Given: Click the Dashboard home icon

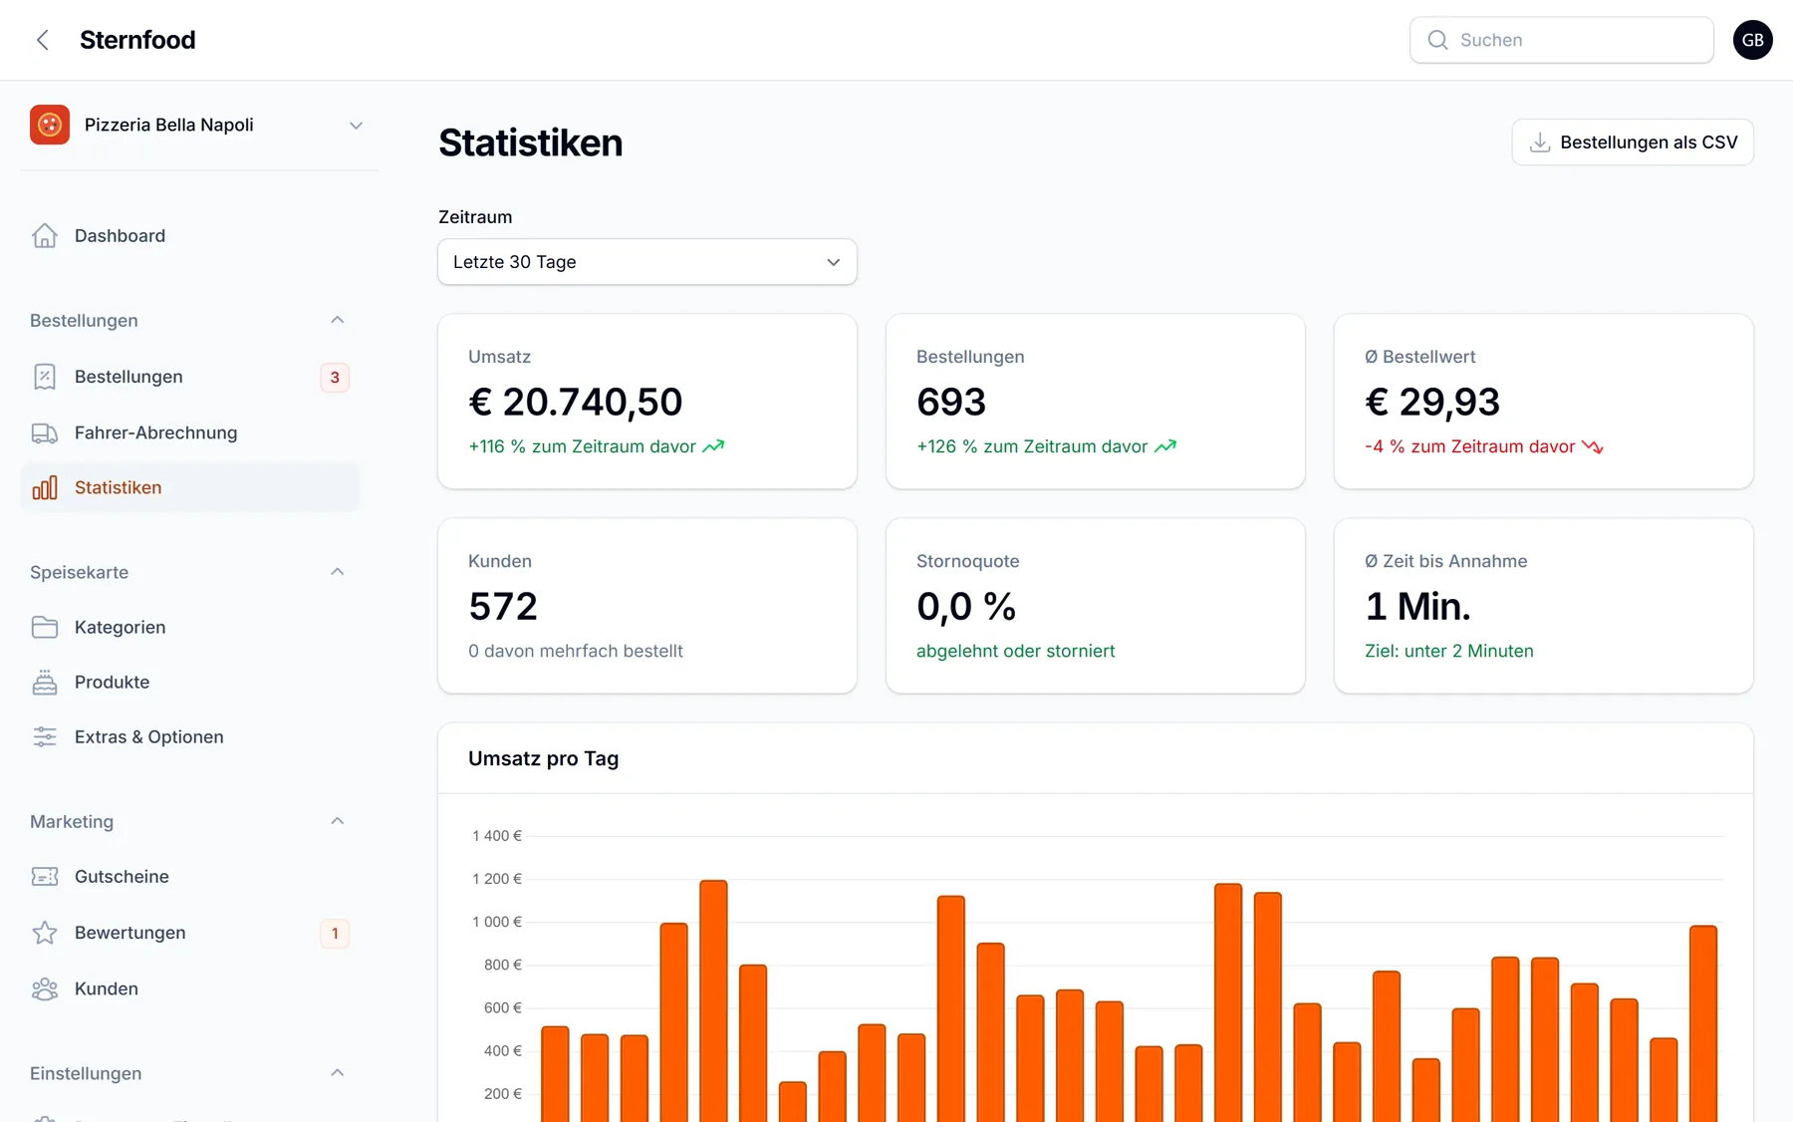Looking at the screenshot, I should (45, 235).
